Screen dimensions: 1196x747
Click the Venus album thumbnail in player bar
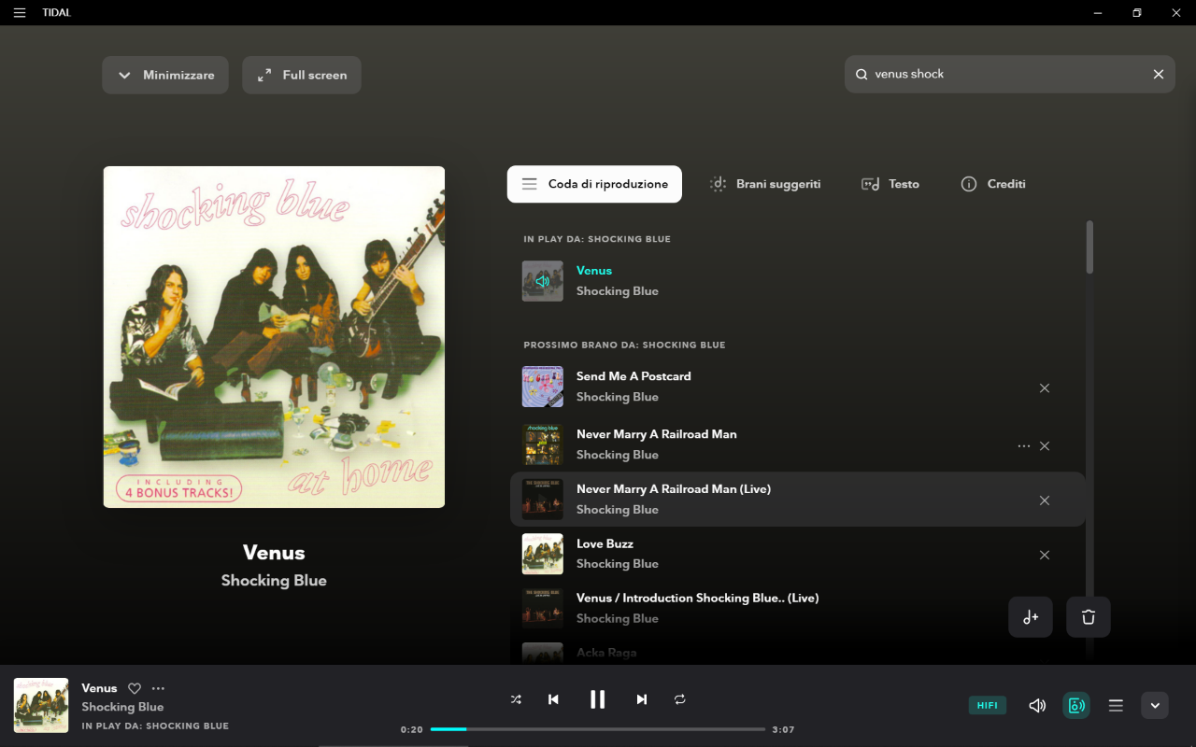41,705
